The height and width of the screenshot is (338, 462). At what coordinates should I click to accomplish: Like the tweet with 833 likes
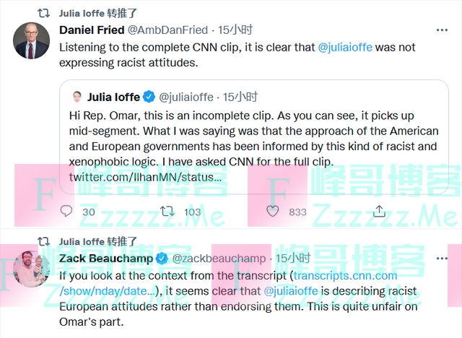coord(273,211)
